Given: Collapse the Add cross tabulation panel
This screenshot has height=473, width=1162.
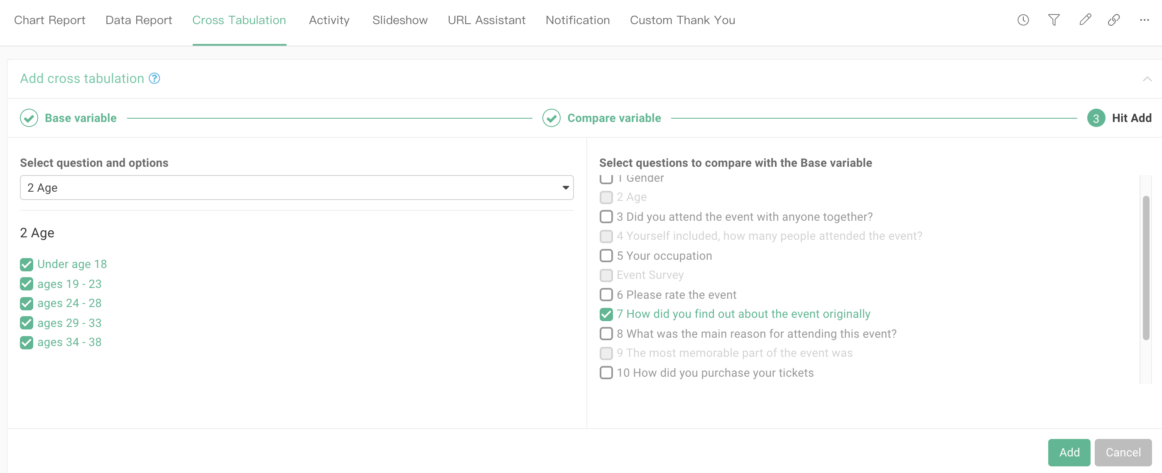Looking at the screenshot, I should tap(1147, 79).
